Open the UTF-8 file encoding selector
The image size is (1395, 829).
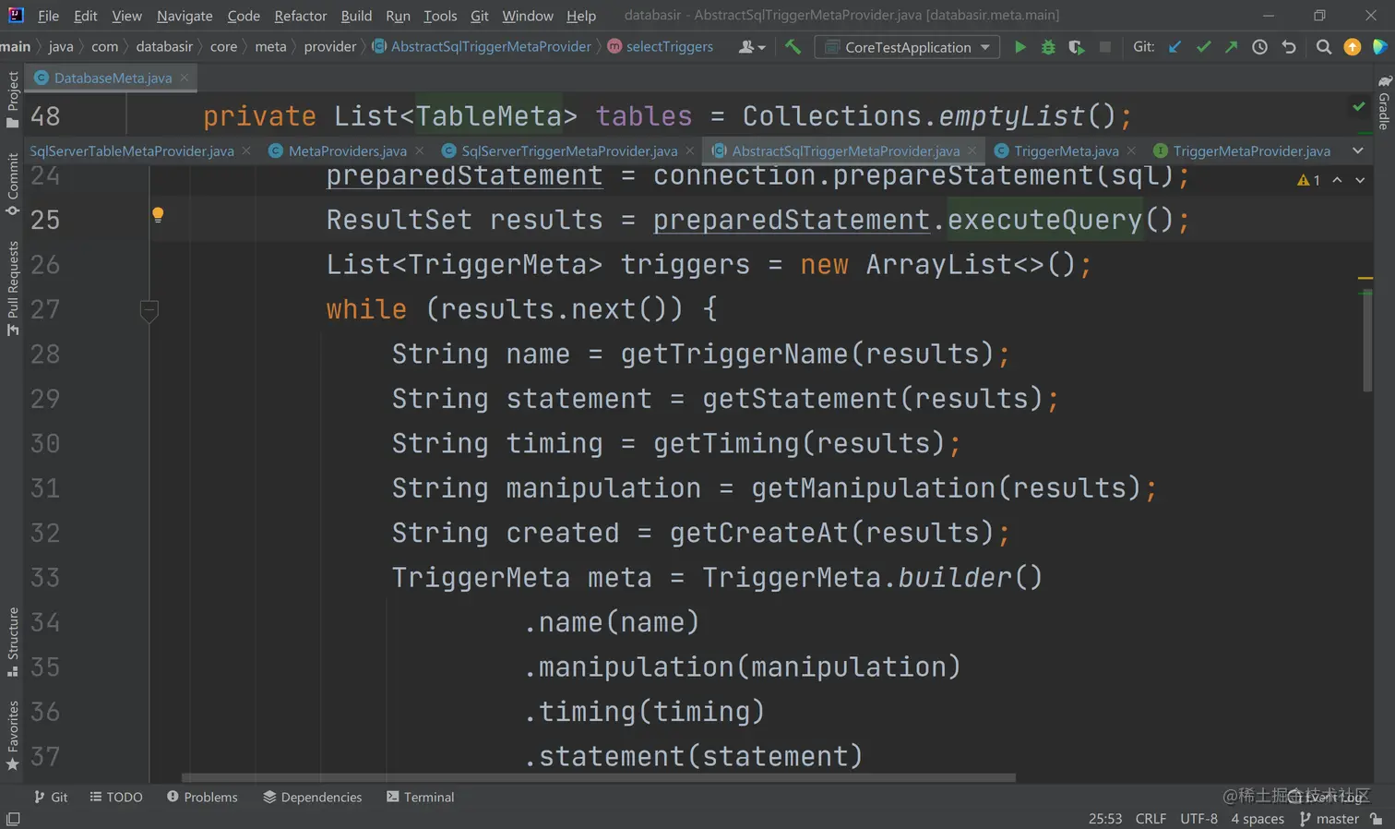click(x=1198, y=819)
